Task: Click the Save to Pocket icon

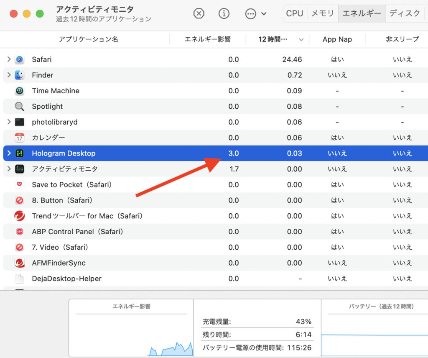Action: 19,184
